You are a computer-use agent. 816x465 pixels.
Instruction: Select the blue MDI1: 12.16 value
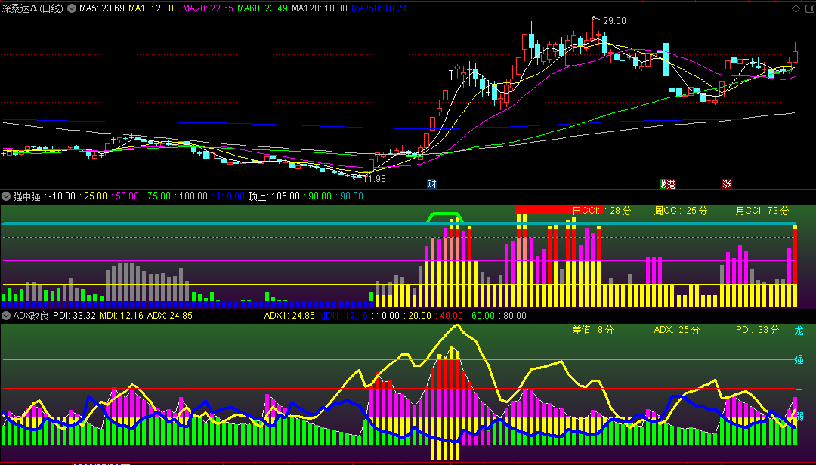(x=343, y=316)
